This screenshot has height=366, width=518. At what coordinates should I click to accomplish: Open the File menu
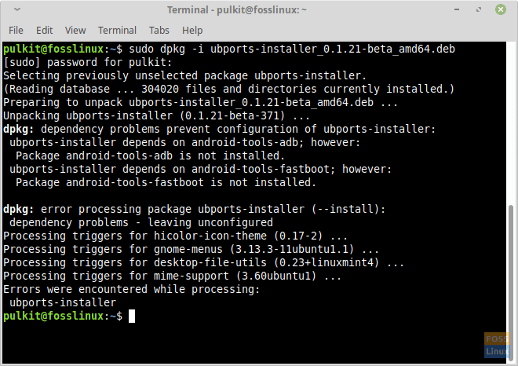point(16,31)
